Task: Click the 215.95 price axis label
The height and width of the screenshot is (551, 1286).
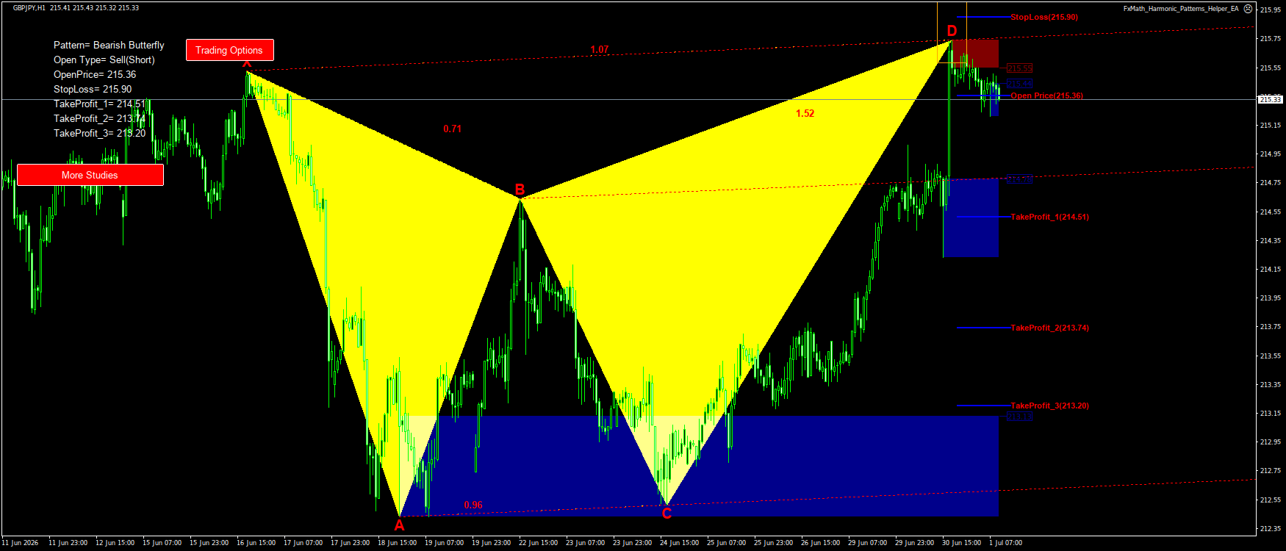Action: pyautogui.click(x=1271, y=10)
